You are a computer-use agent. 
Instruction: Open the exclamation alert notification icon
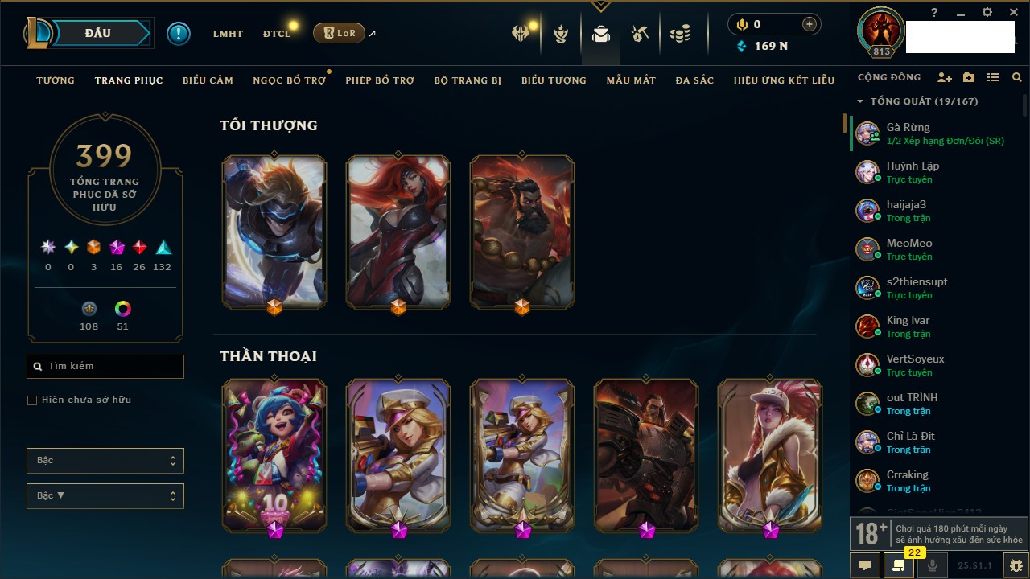[x=179, y=33]
